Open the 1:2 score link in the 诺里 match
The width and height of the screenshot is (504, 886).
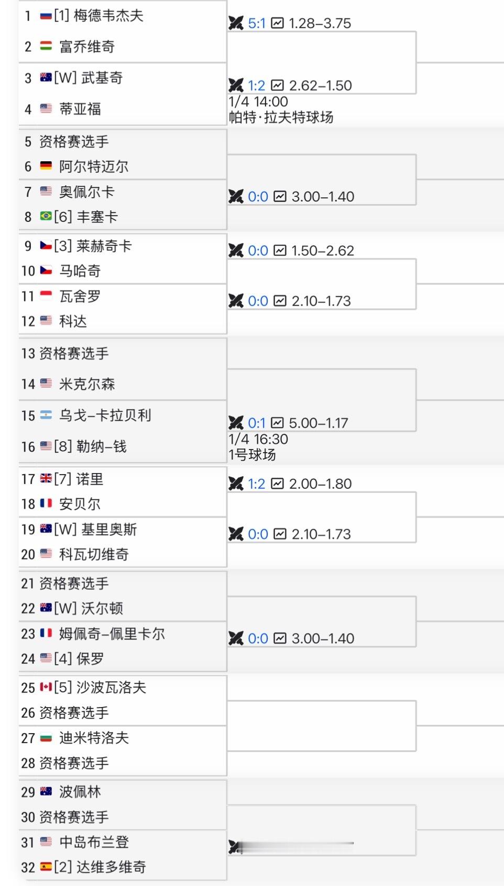[x=255, y=484]
